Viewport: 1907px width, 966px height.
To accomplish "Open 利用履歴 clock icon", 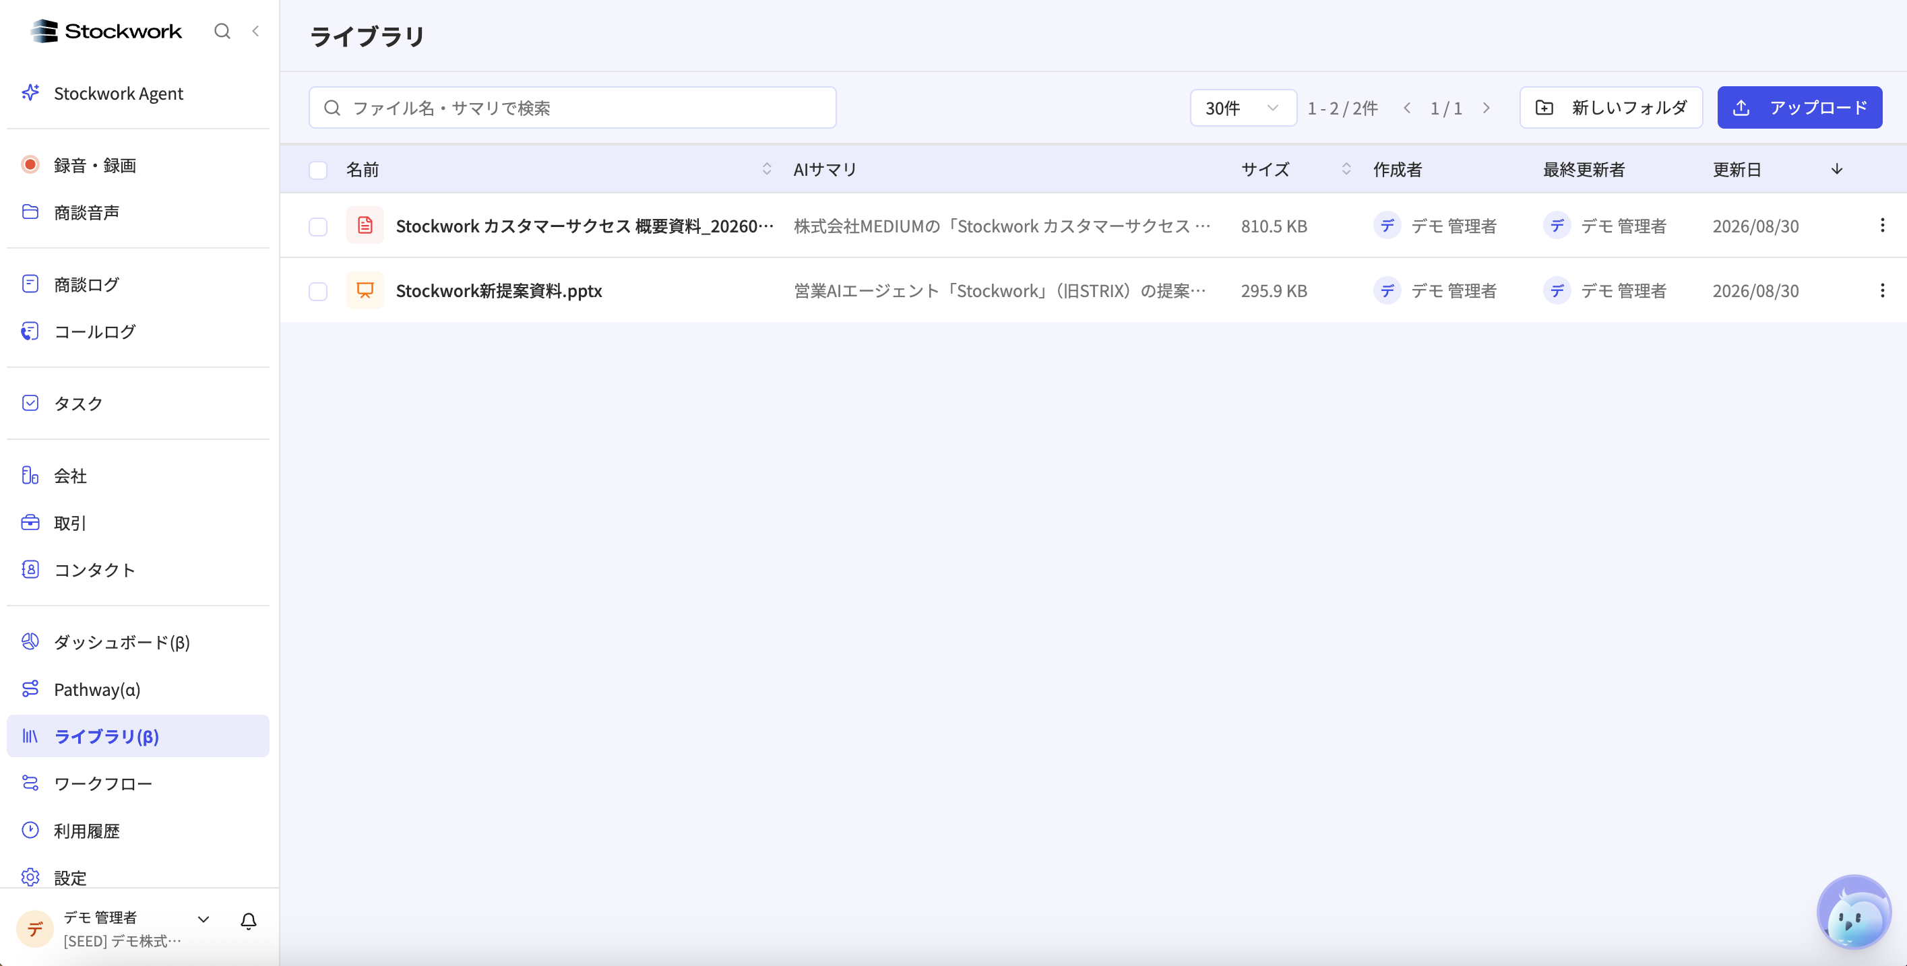I will (30, 830).
